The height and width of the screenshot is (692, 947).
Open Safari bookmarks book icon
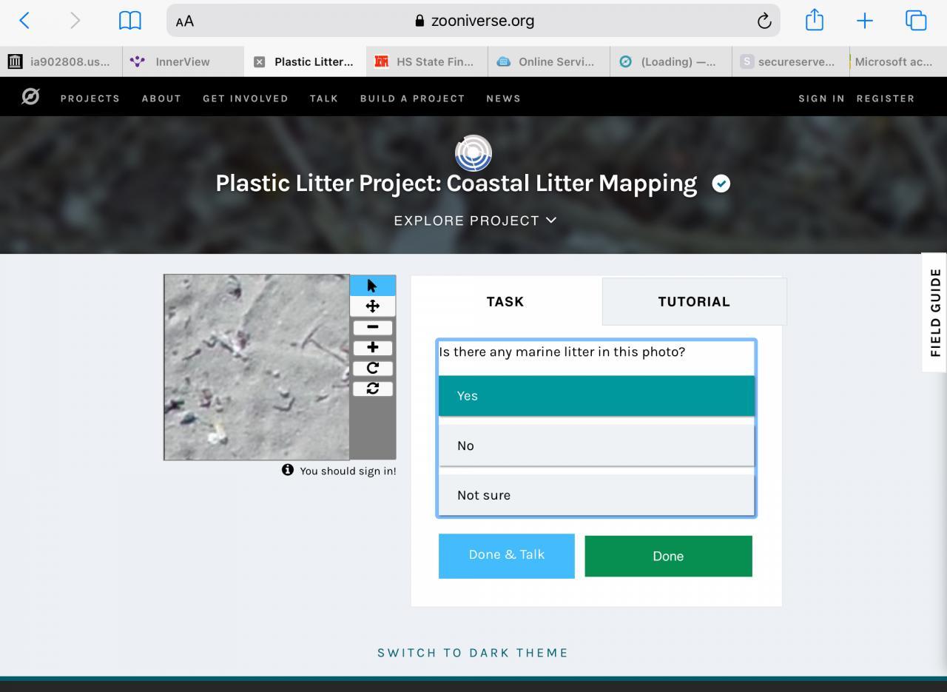pyautogui.click(x=130, y=21)
